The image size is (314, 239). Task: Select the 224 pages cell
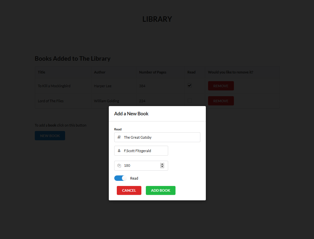(160, 101)
